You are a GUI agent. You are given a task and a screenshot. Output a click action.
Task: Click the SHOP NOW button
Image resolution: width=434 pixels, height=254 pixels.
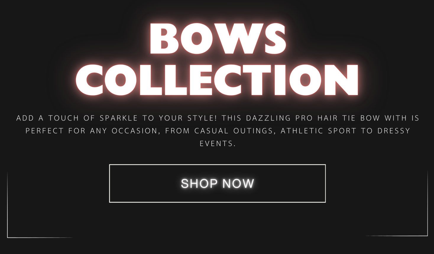217,183
